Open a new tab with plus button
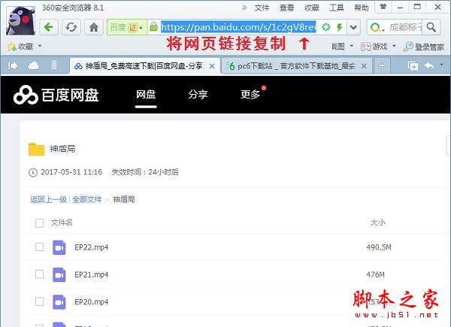The height and width of the screenshot is (327, 451). click(382, 66)
